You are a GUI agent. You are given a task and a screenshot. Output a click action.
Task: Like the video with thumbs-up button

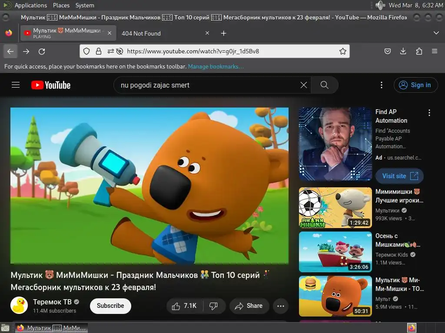[x=184, y=306]
